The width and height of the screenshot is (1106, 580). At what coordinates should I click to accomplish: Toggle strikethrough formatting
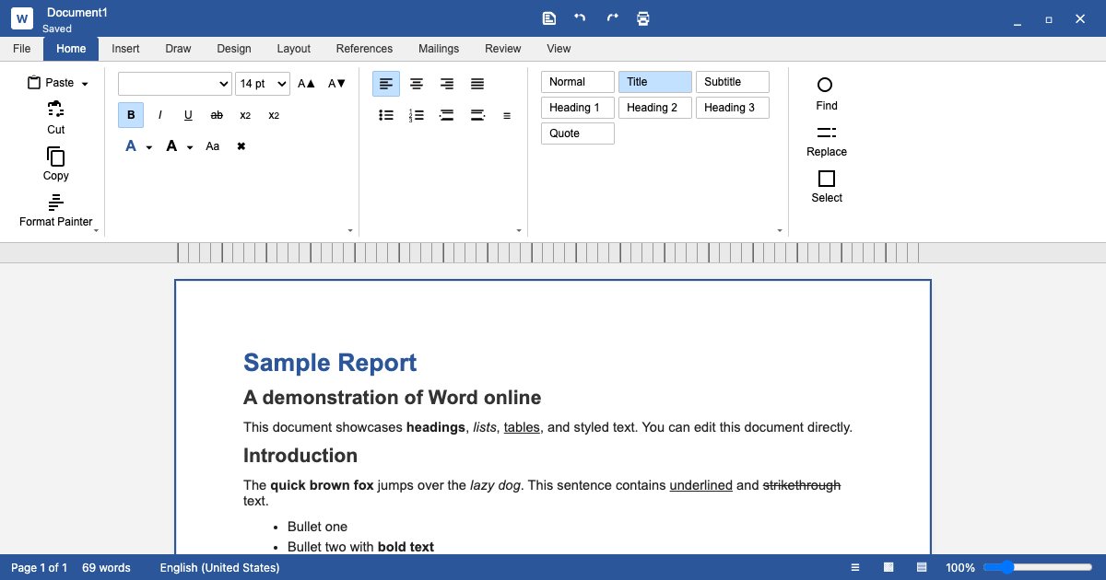click(217, 115)
